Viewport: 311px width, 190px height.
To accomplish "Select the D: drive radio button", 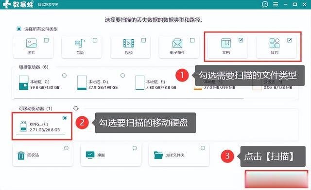I will (x=122, y=76).
